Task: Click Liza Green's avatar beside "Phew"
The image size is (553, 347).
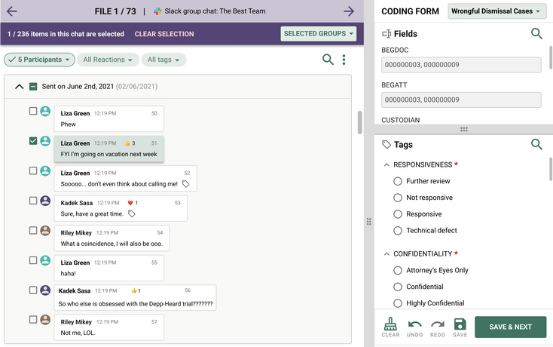Action: click(45, 111)
